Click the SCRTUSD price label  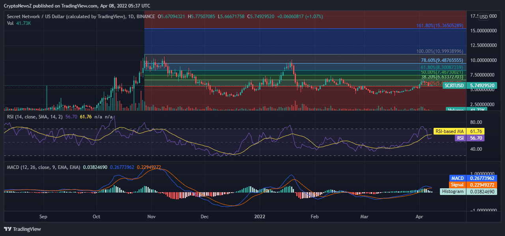pyautogui.click(x=453, y=85)
